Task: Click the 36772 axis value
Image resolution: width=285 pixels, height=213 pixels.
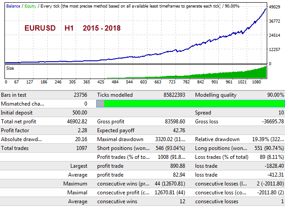Action: 274,21
